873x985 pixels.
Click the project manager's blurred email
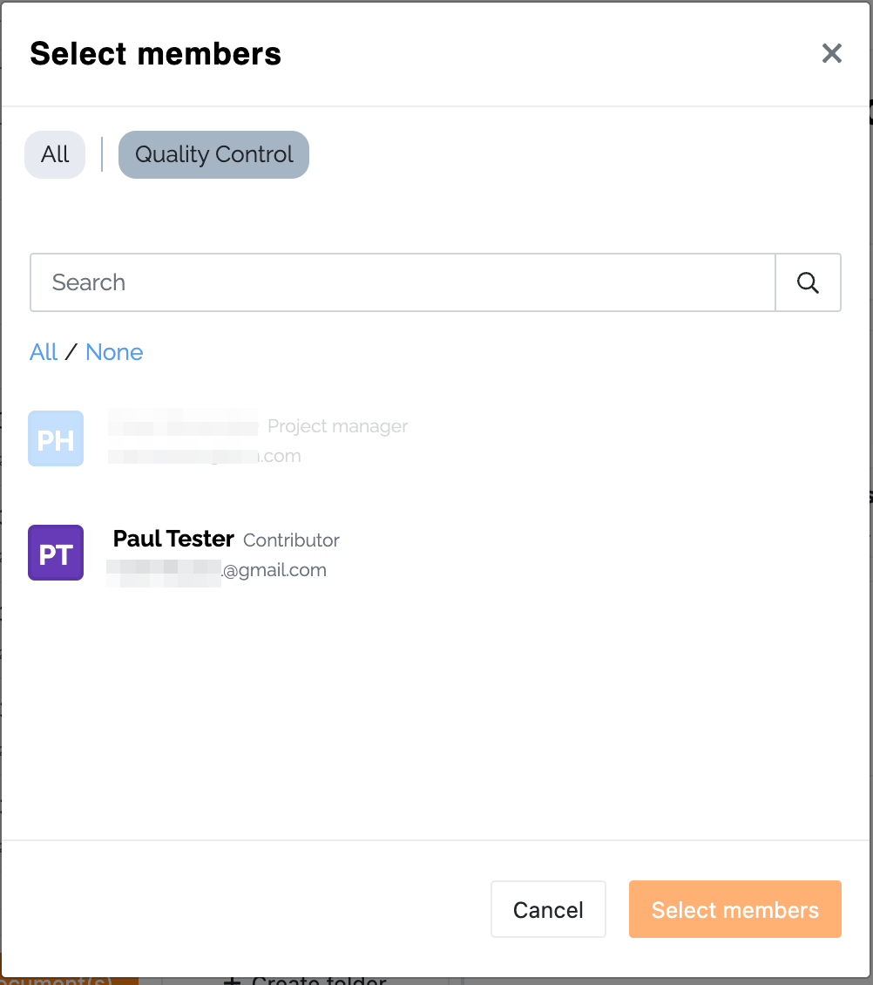pos(204,456)
